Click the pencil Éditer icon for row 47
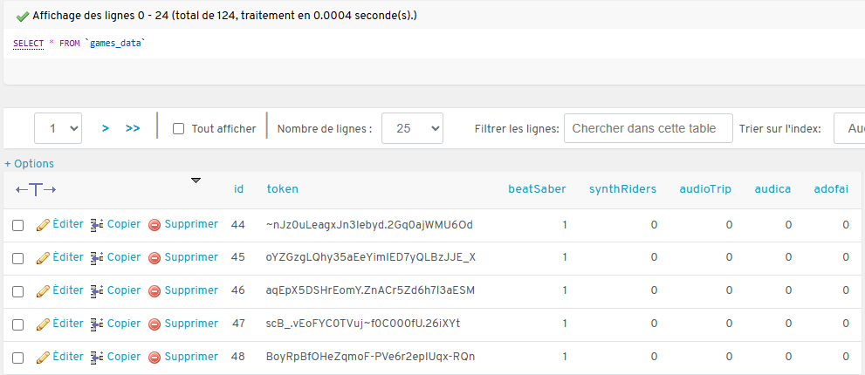865x375 pixels. [x=43, y=324]
